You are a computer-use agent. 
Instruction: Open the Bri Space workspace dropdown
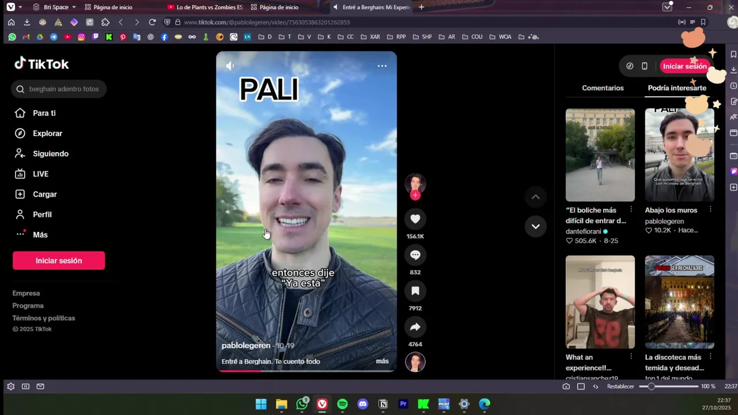pos(55,7)
